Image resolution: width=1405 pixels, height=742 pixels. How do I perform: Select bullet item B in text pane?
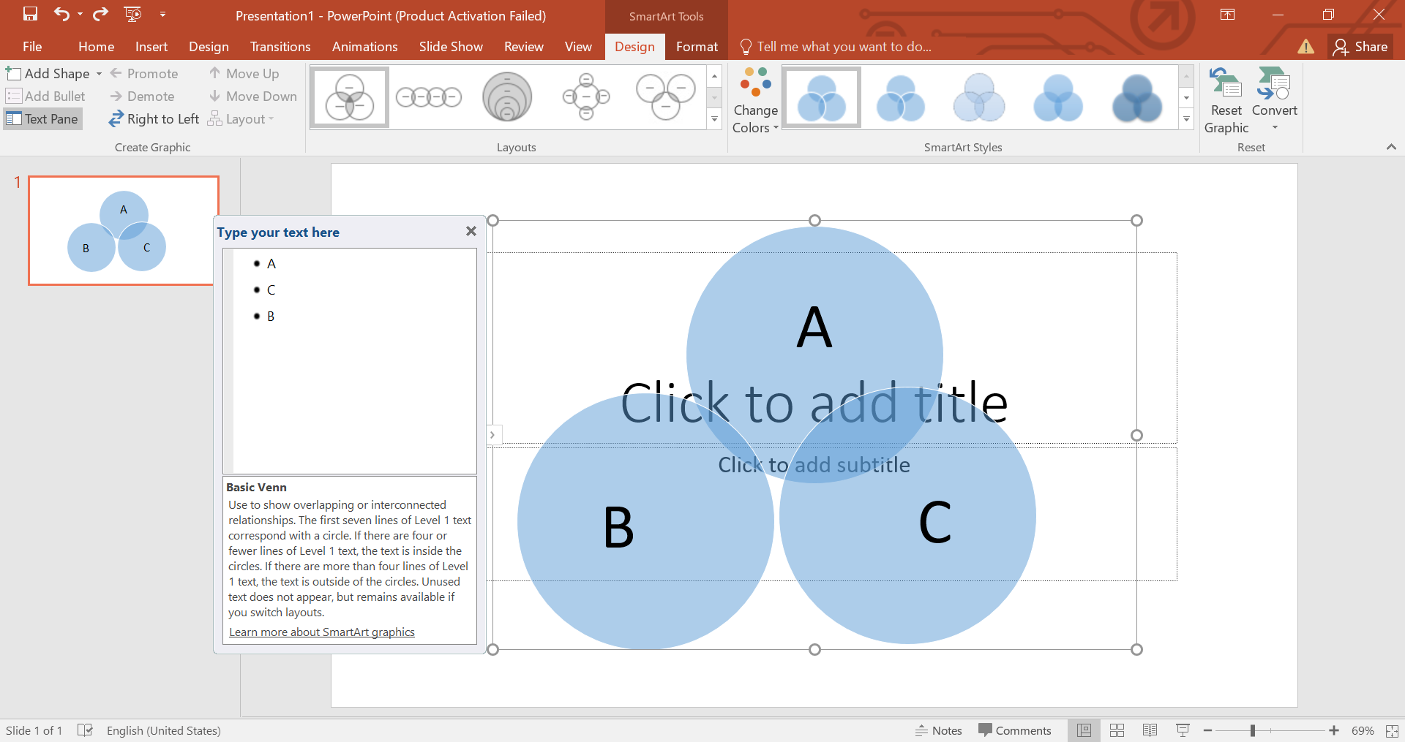[x=271, y=317]
